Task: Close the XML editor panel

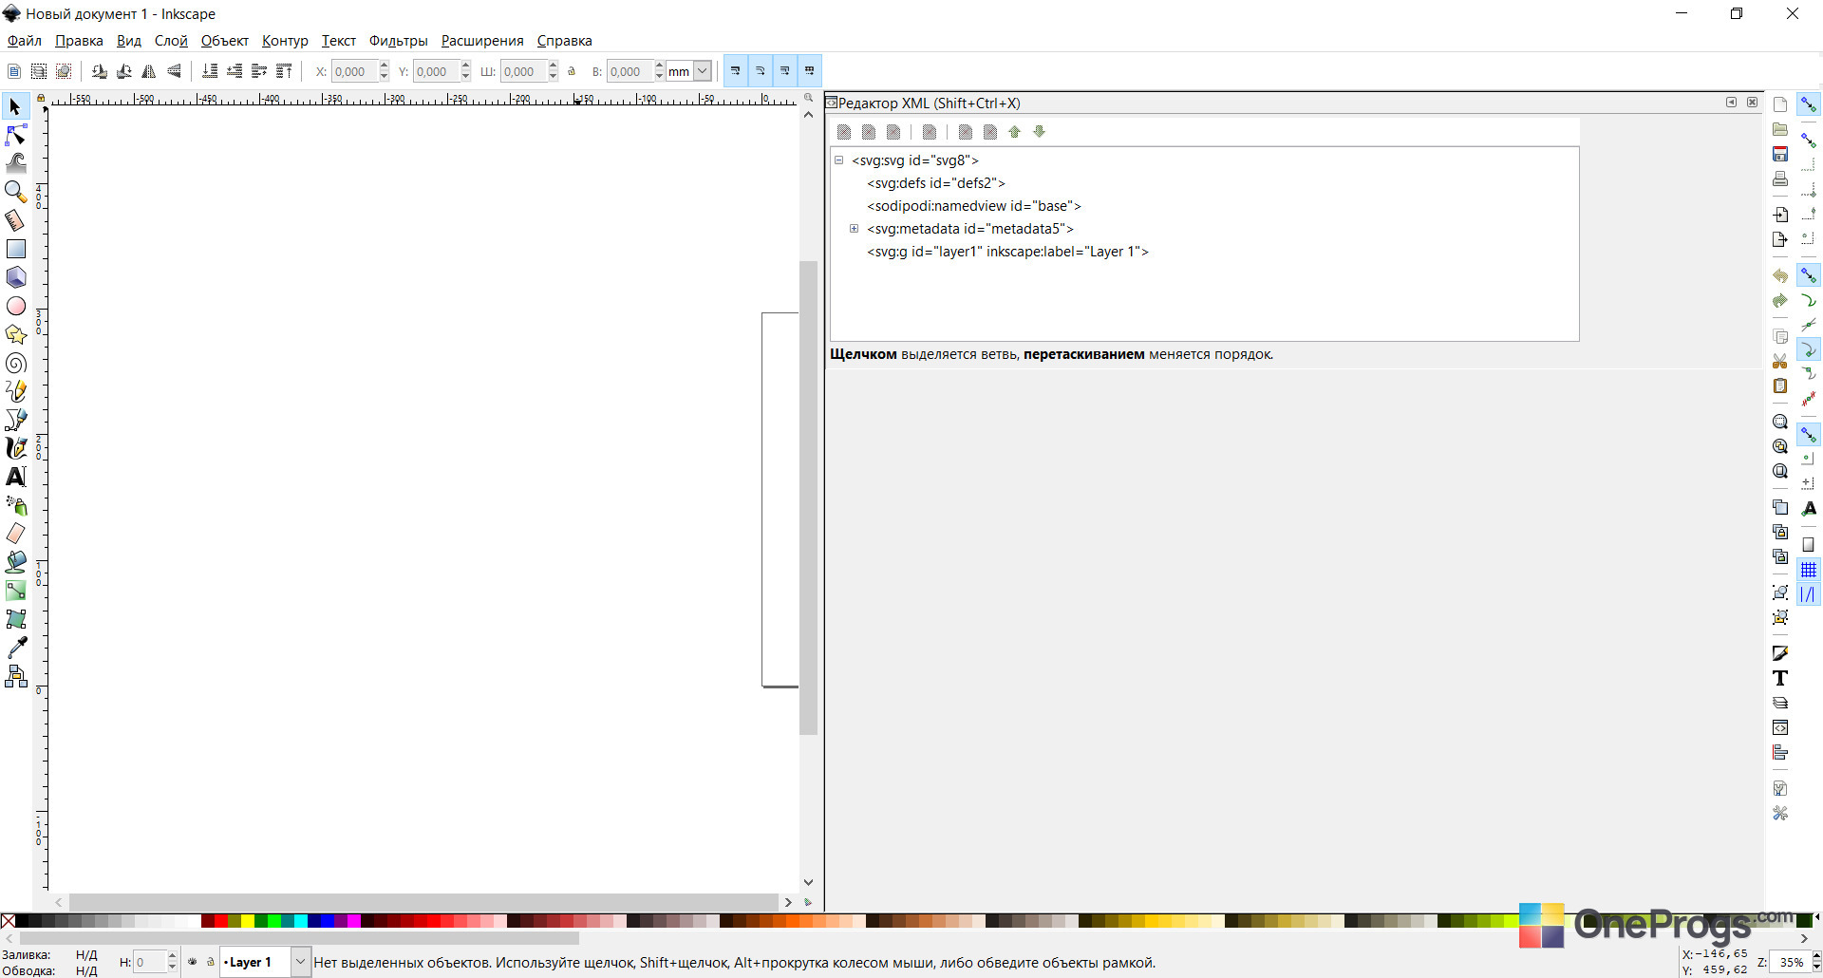Action: click(x=1753, y=103)
